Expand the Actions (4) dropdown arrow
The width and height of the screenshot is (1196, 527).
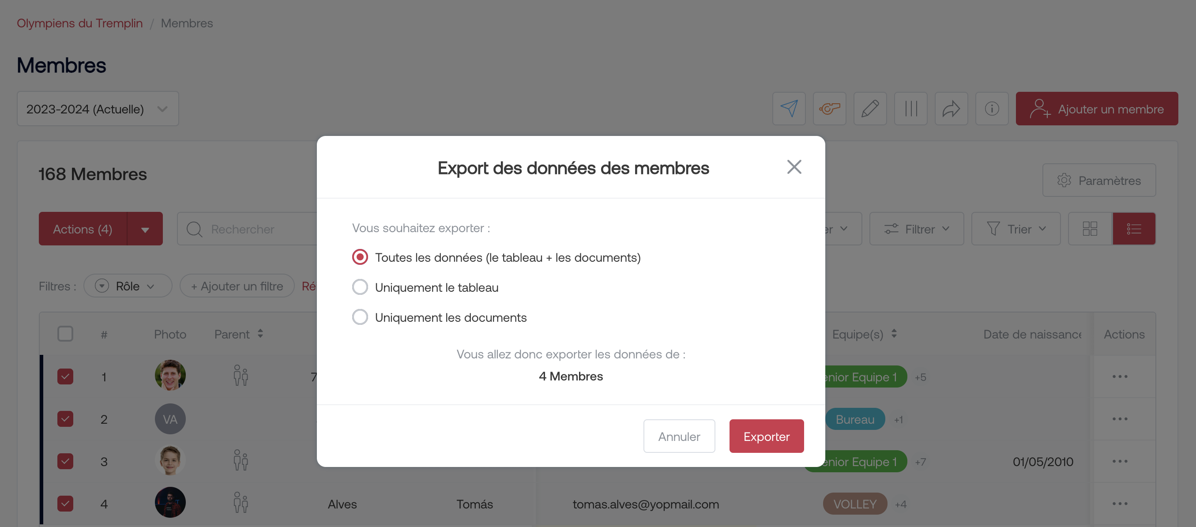145,229
